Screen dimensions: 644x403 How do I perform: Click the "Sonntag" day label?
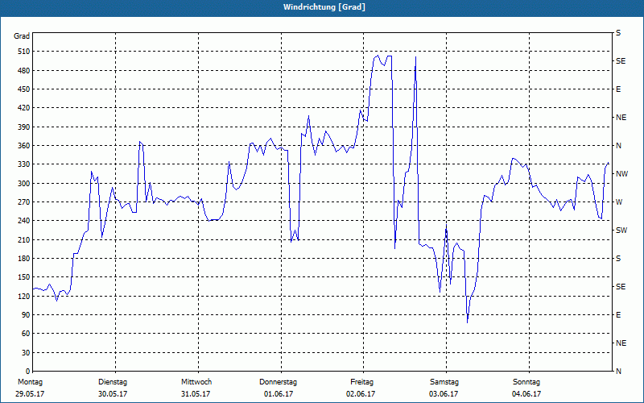(526, 382)
